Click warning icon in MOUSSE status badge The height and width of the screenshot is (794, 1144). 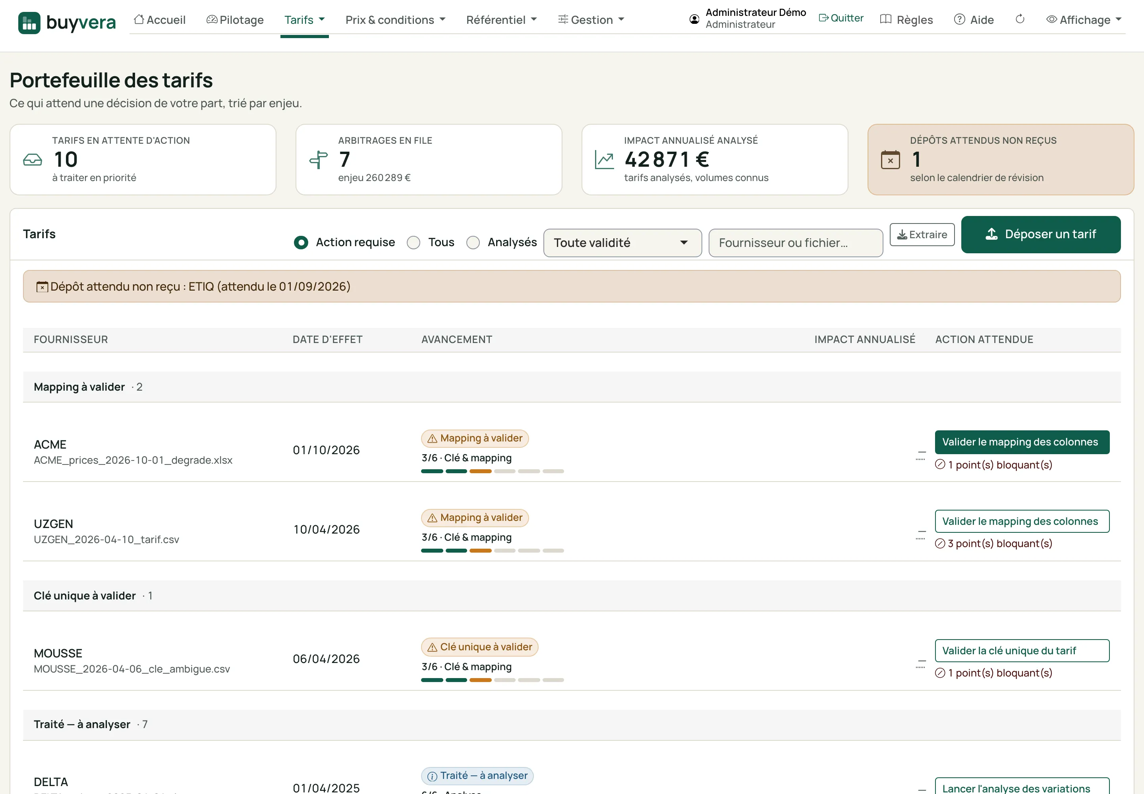tap(432, 647)
